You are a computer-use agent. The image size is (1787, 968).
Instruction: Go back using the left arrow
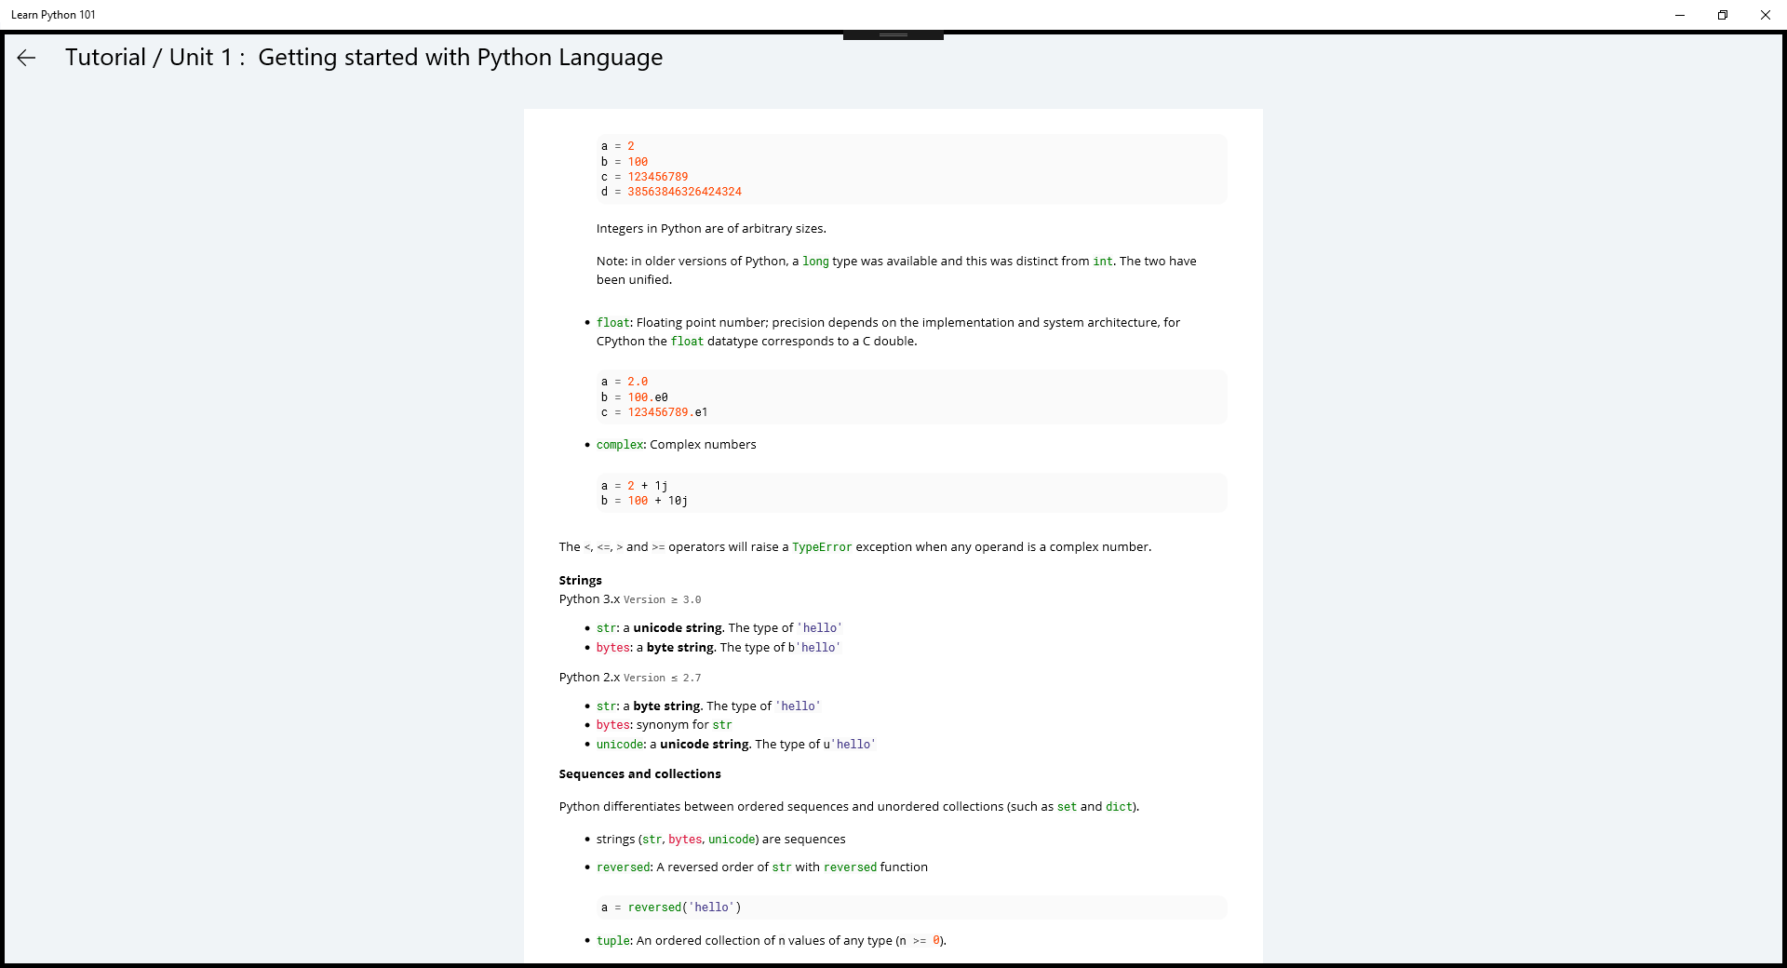tap(26, 58)
